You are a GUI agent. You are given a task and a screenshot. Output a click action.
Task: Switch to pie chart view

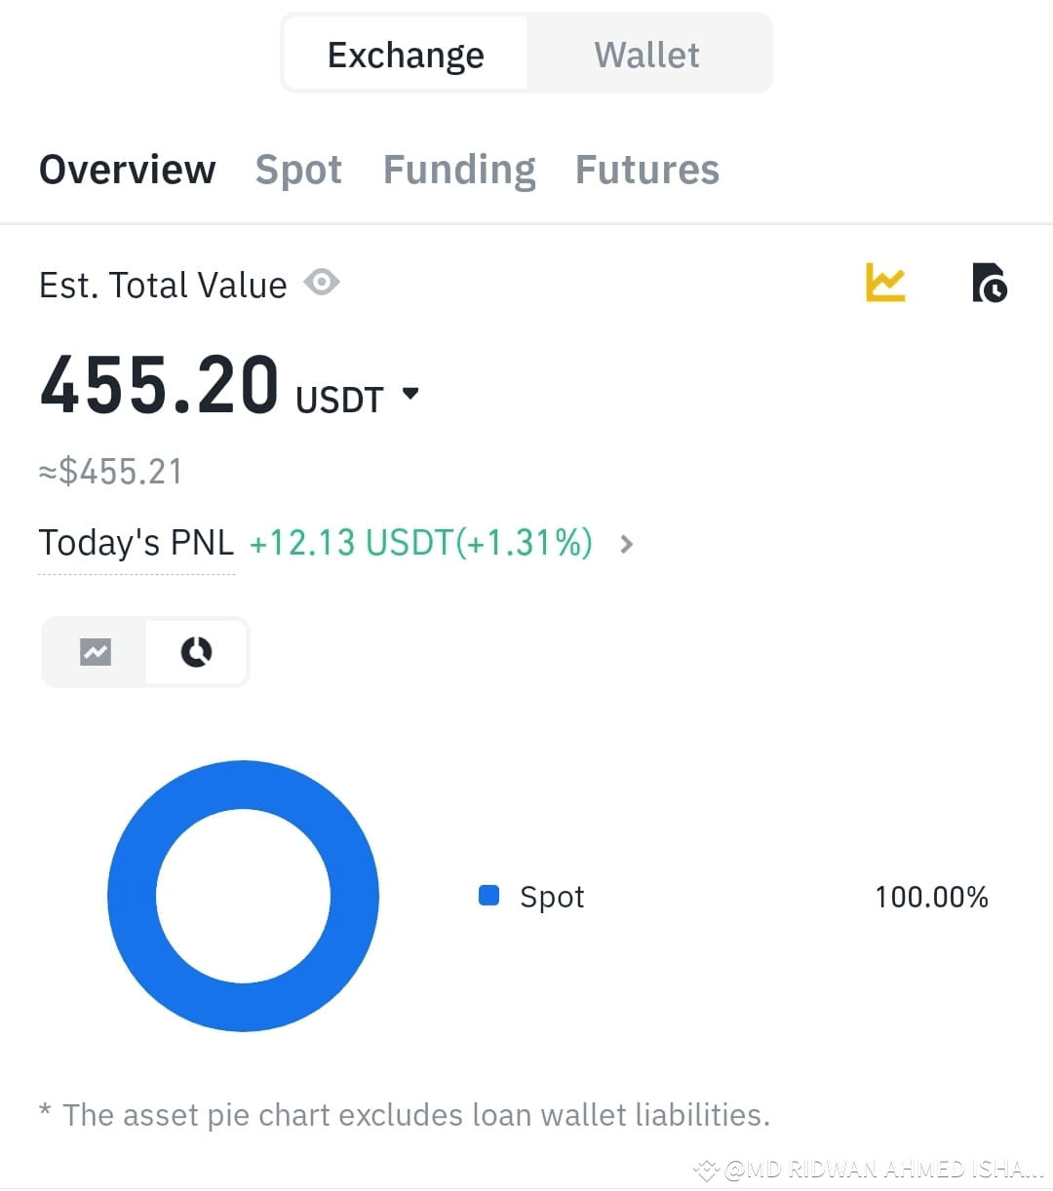pyautogui.click(x=197, y=651)
